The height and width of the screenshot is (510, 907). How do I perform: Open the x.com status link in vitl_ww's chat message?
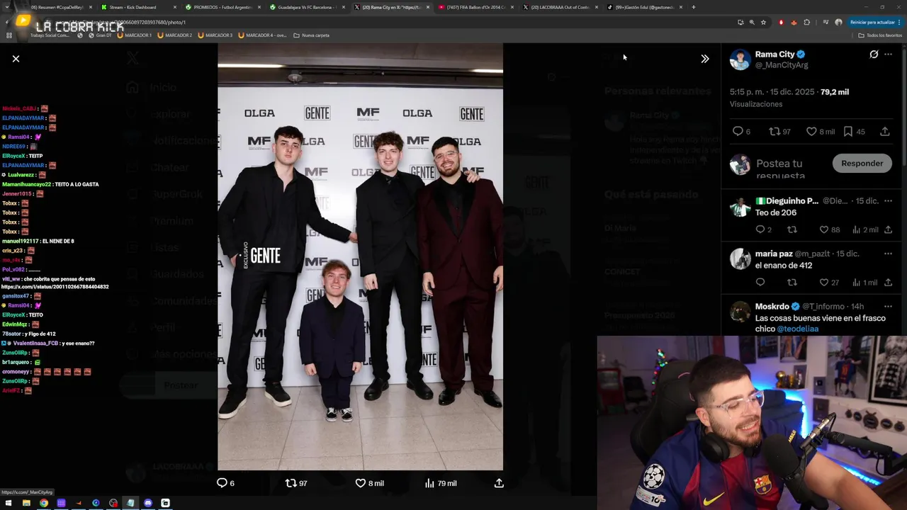55,287
